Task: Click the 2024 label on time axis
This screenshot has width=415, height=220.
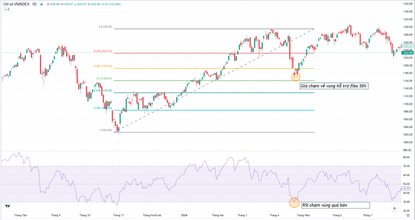Action: point(184,216)
